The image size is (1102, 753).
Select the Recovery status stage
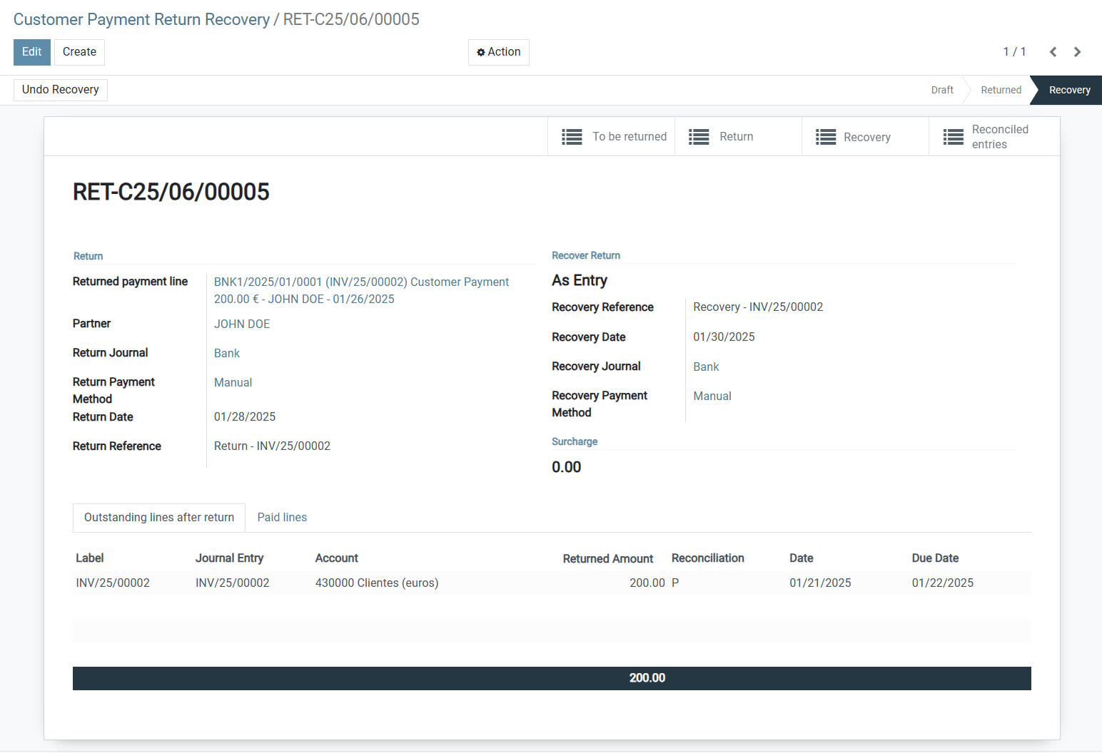(x=1068, y=90)
